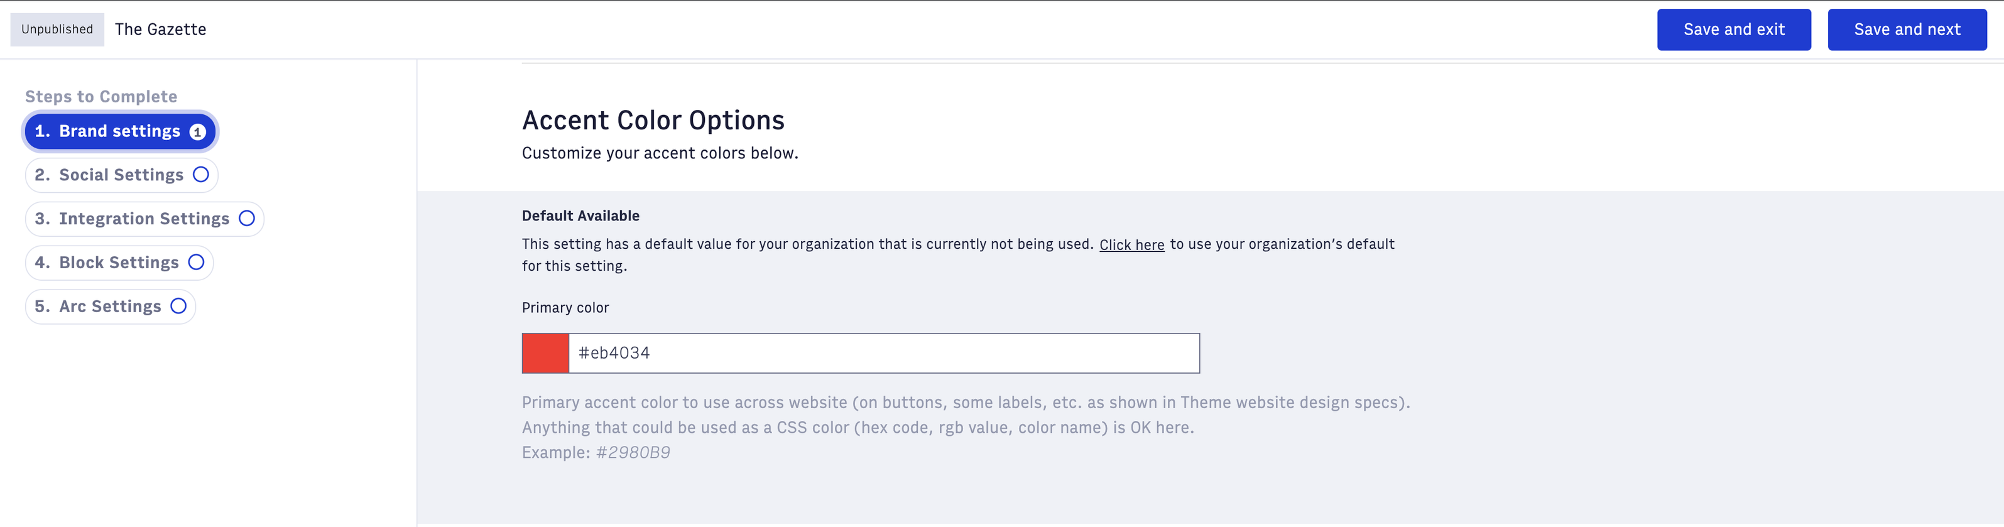The width and height of the screenshot is (2004, 527).
Task: Click the Primary color field label
Action: [565, 308]
